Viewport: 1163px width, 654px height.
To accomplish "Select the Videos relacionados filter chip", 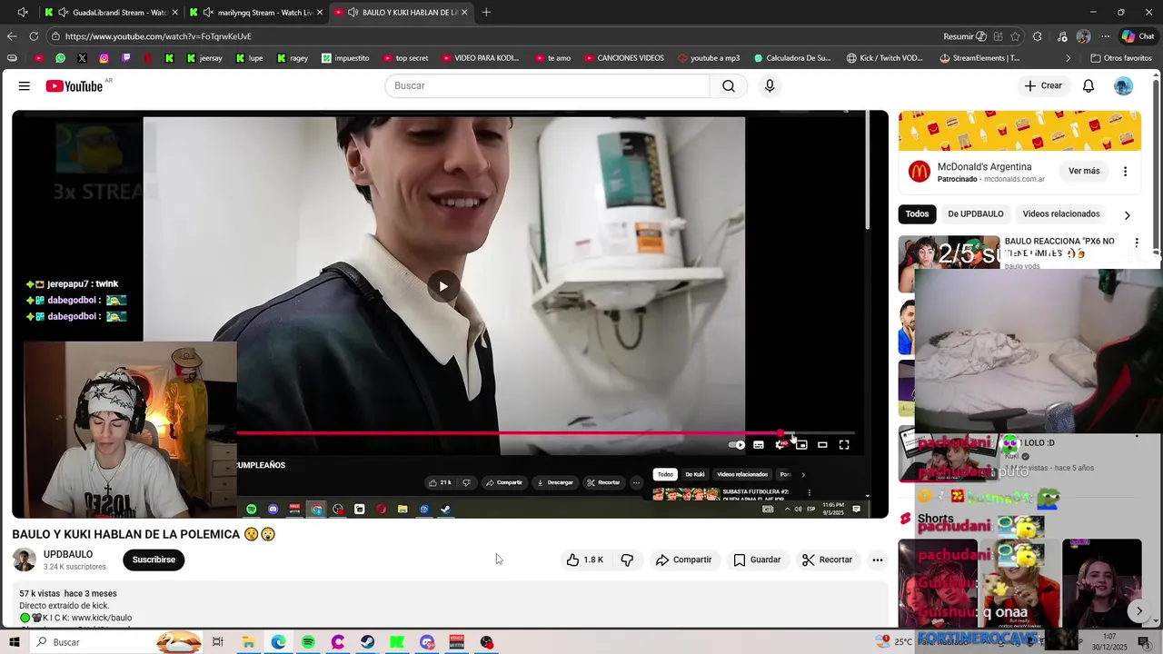I will click(x=1061, y=214).
